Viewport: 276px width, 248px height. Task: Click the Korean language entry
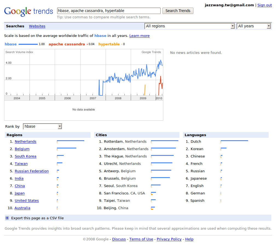(x=197, y=149)
